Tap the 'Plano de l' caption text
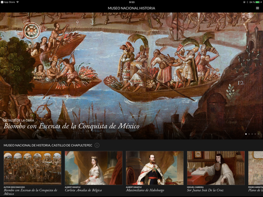The height and width of the screenshot is (197, 263). point(255,190)
